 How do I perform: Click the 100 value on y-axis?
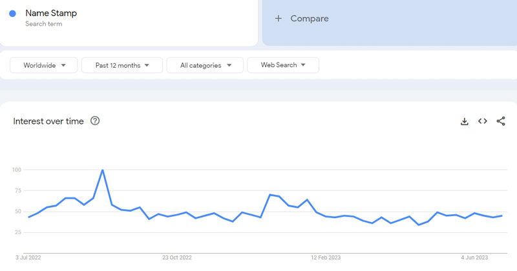tap(16, 170)
